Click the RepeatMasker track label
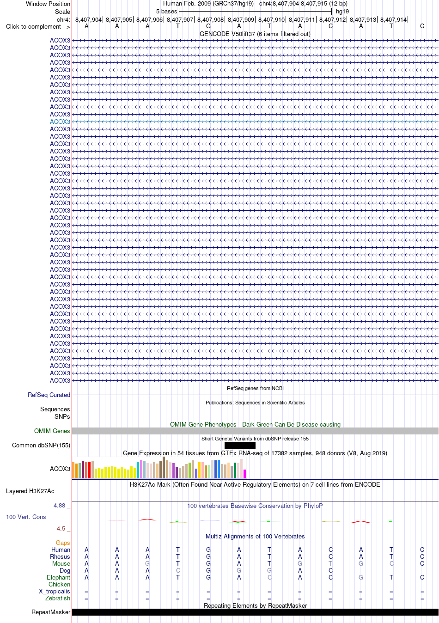Viewport: 439px width, 623px height. point(51,612)
